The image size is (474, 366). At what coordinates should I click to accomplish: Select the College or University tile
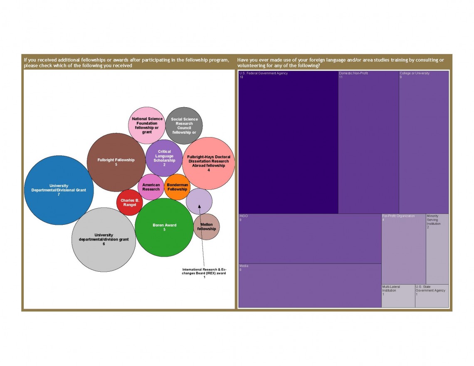pos(424,142)
